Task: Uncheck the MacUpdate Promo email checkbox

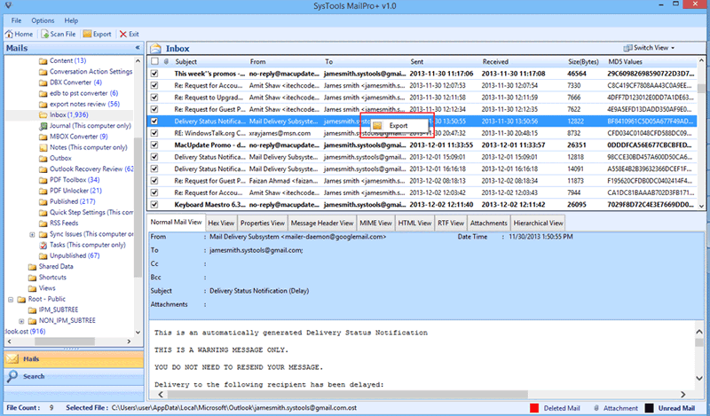Action: click(154, 145)
